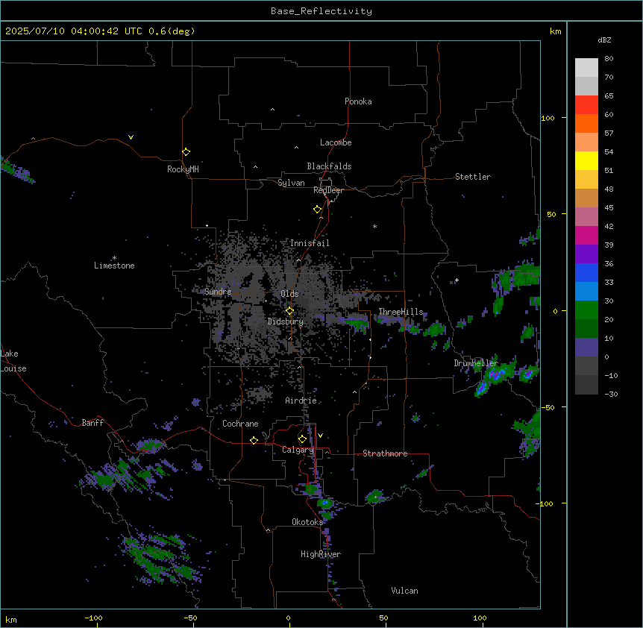
Task: Click the RedDeer city label
Action: (328, 190)
